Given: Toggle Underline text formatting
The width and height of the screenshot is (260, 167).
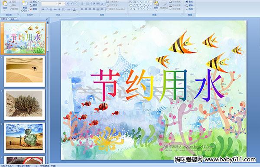Looking at the screenshot, I should [51, 10].
